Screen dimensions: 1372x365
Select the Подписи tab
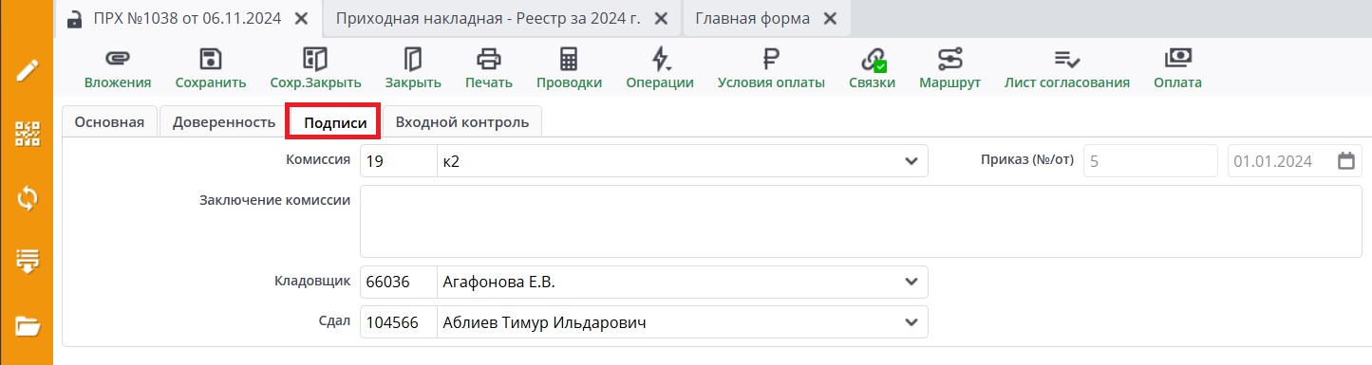tap(335, 122)
